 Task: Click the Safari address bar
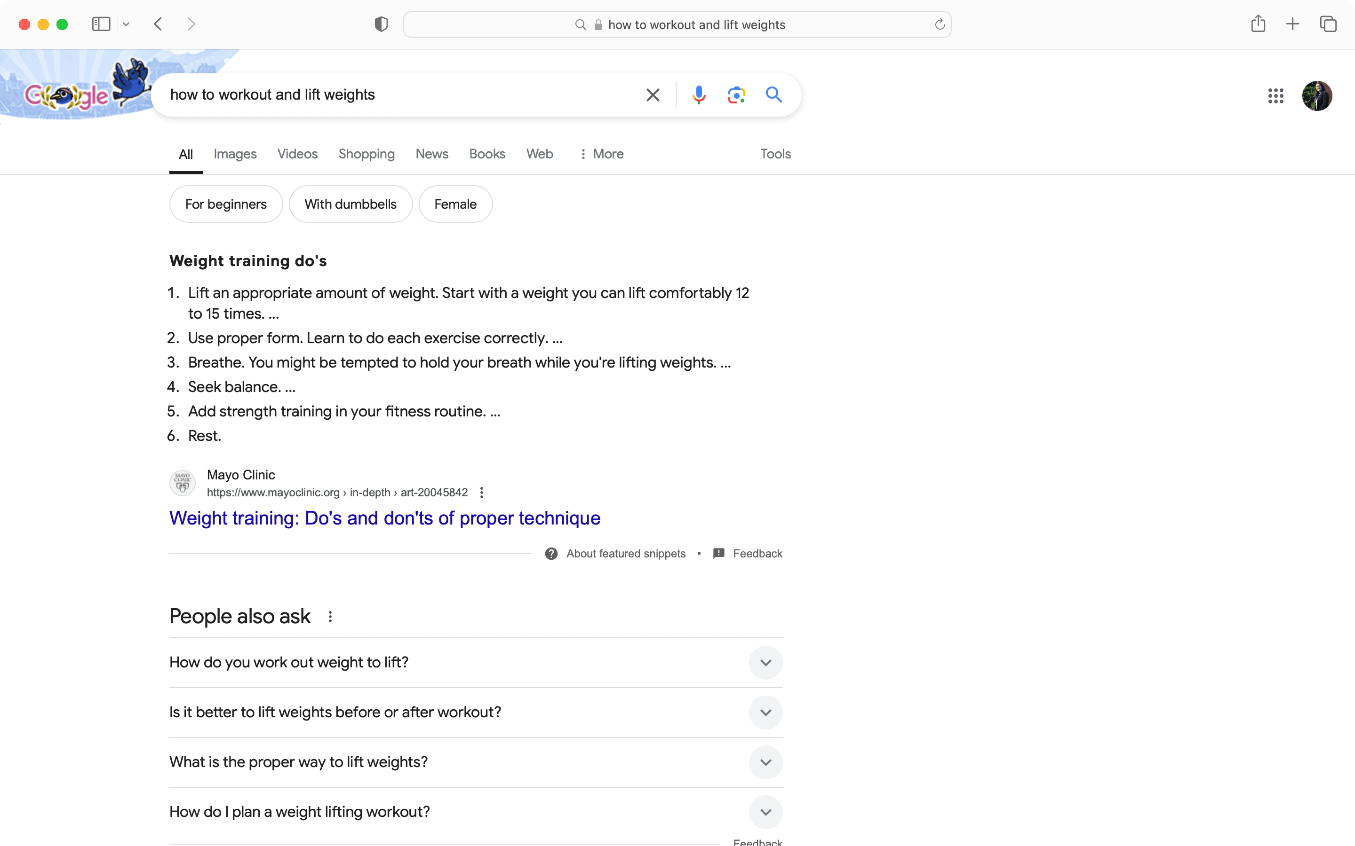tap(677, 24)
